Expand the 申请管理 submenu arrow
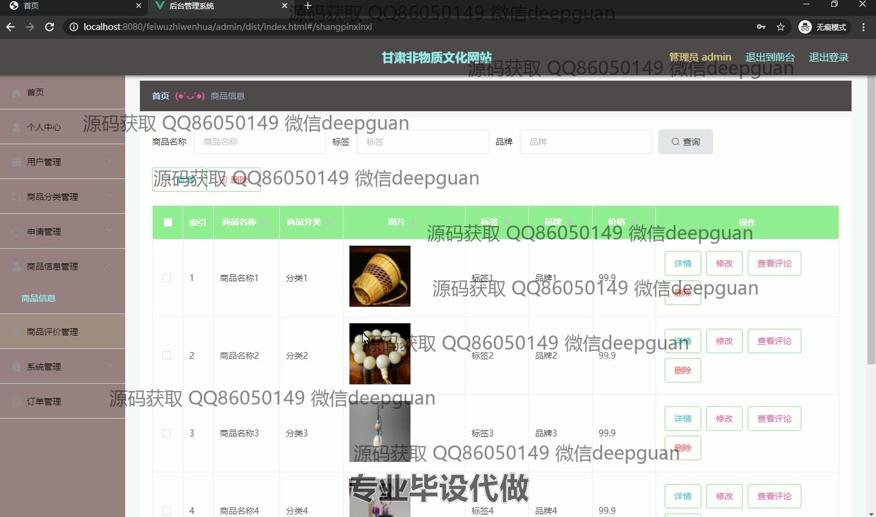 [x=109, y=231]
